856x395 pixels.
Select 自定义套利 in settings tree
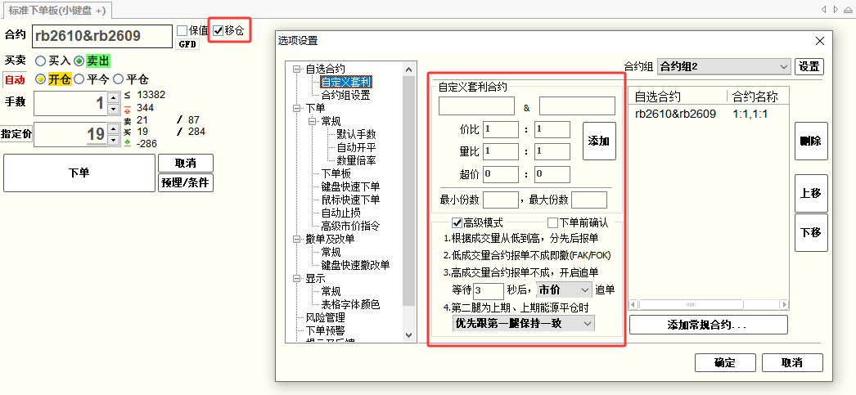pyautogui.click(x=346, y=83)
